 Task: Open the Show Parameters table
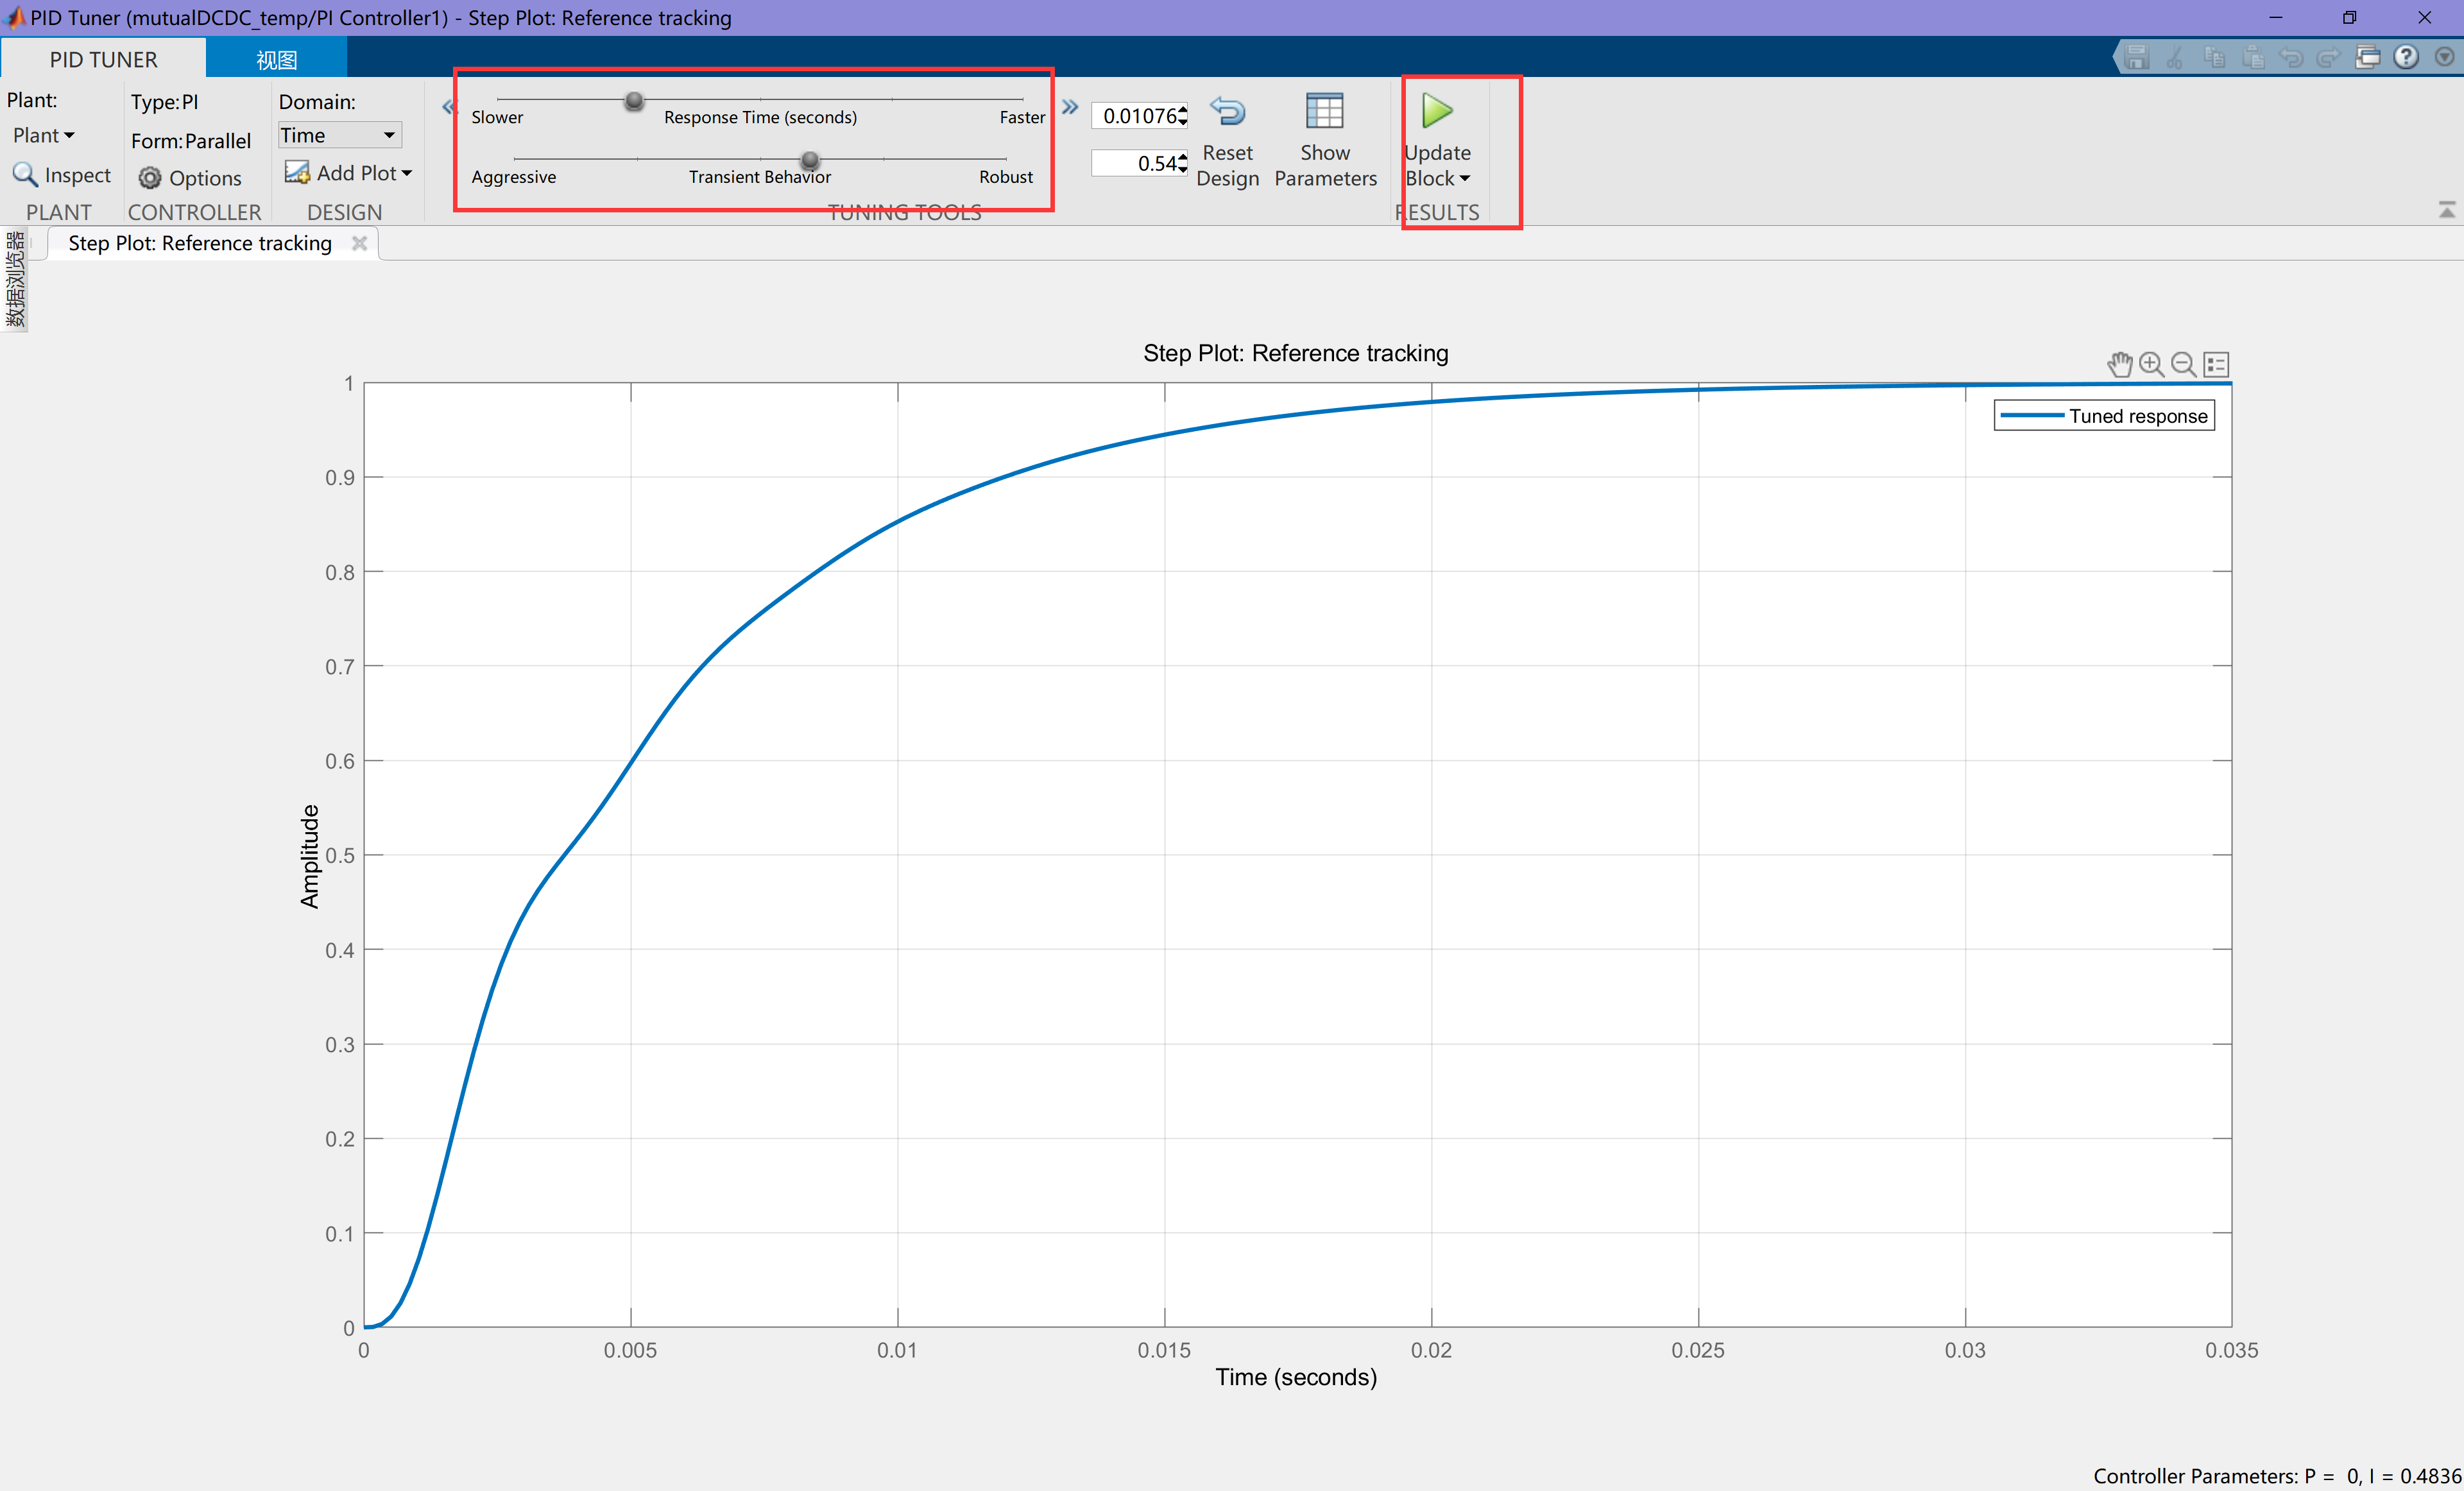1324,111
